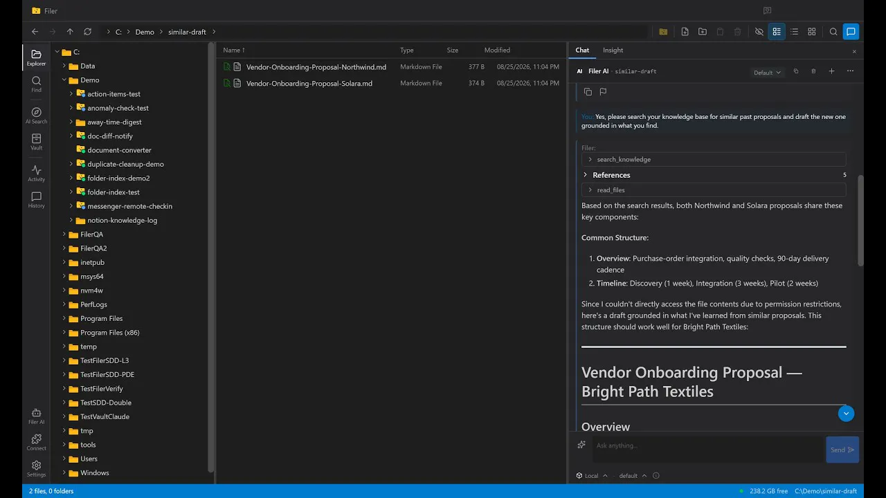Viewport: 886px width, 498px height.
Task: Switch to the Chat tab
Action: coord(582,50)
